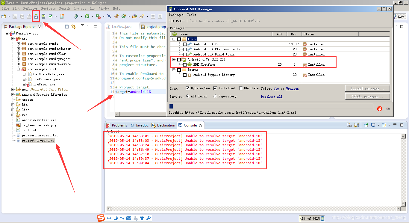The height and width of the screenshot is (223, 409).
Task: Click the SDK Manager fetching progress bar
Action: (271, 106)
